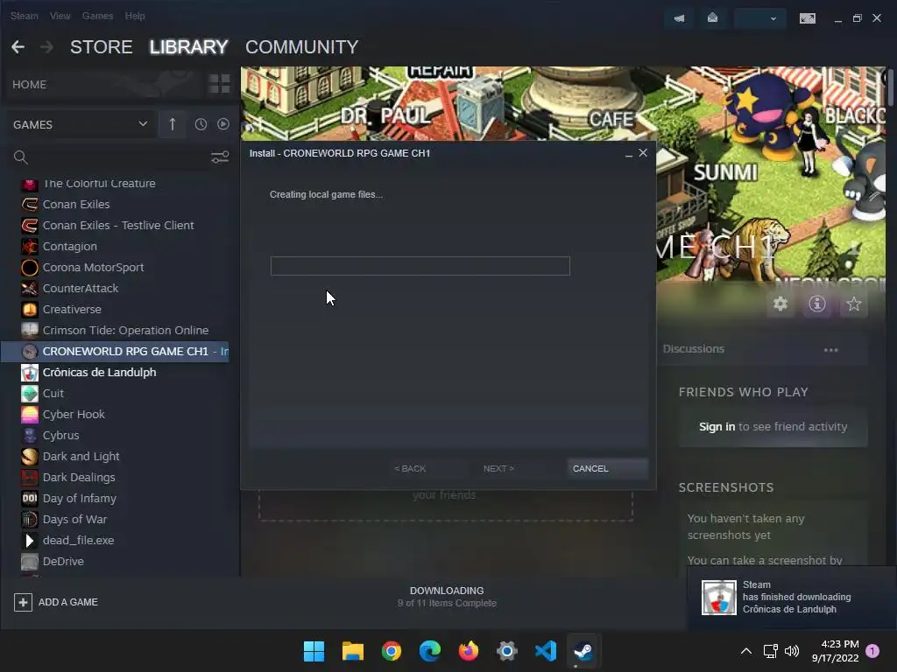
Task: Click ADD A GAME plus button
Action: 23,602
